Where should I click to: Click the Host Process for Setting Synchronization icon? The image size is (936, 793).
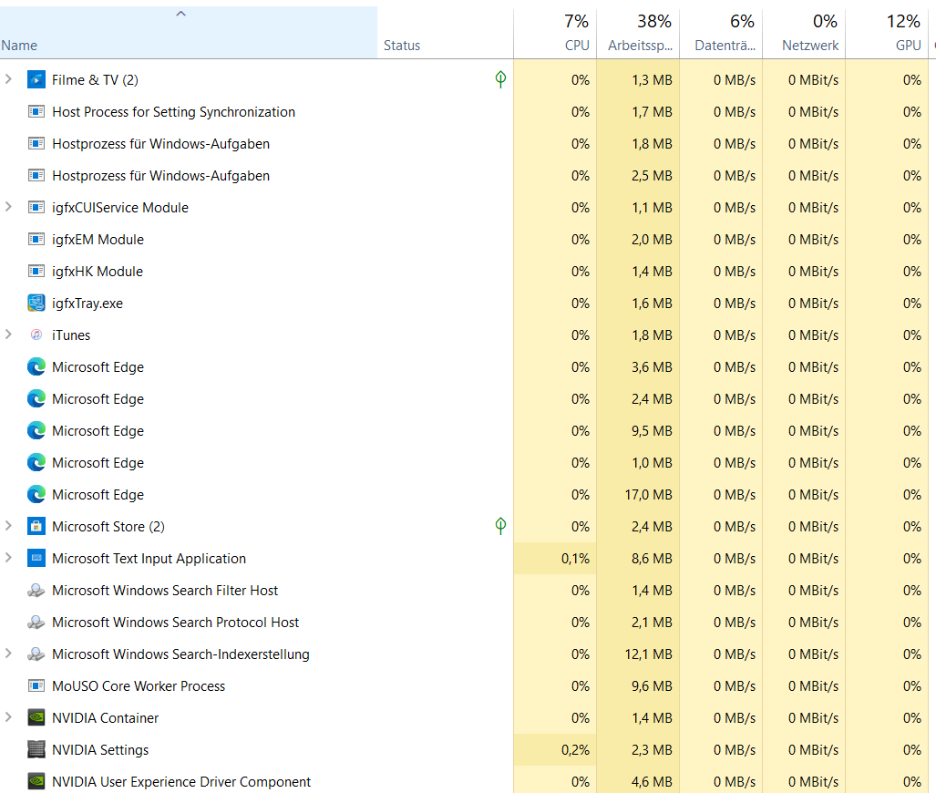click(x=36, y=112)
